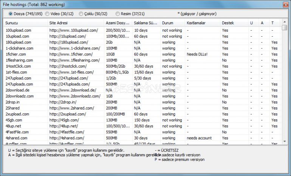Sort by the Saklama Sü... column header
The image size is (291, 176).
tap(146, 23)
